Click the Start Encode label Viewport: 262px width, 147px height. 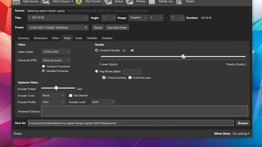[x=93, y=1]
